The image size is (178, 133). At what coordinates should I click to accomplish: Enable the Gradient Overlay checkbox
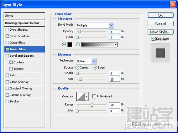click(7, 88)
